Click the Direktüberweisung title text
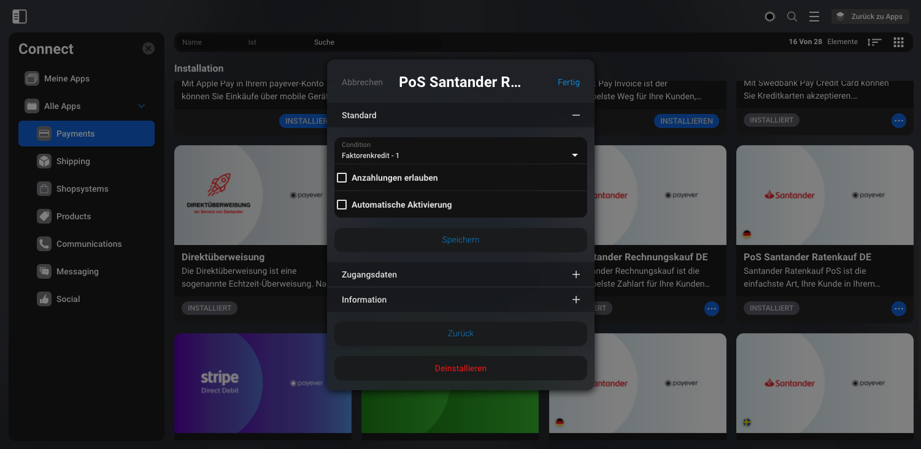Screen dimensions: 921x449 click(223, 257)
